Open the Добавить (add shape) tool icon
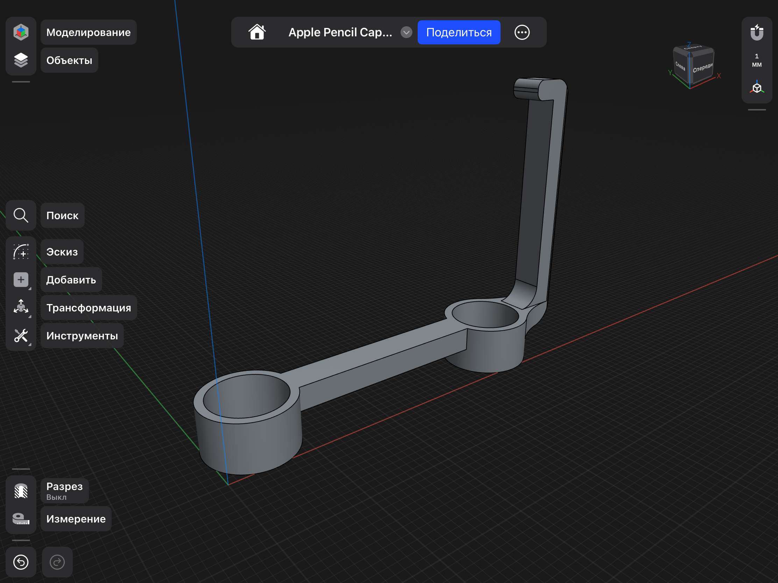The image size is (778, 583). tap(21, 279)
